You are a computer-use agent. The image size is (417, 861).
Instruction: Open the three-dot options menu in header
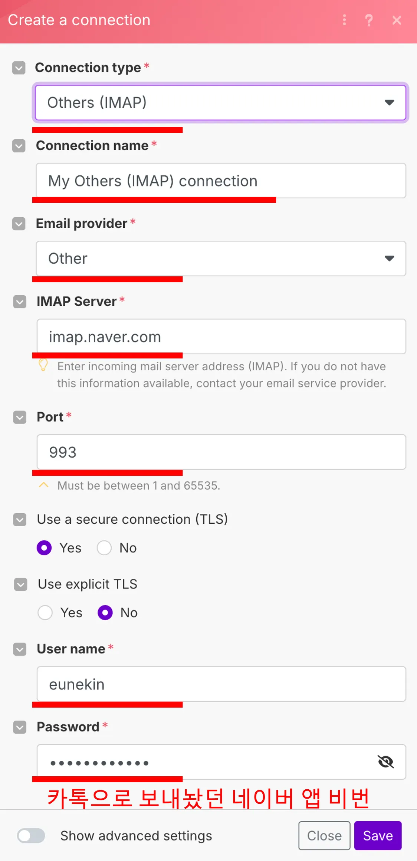[x=344, y=20]
